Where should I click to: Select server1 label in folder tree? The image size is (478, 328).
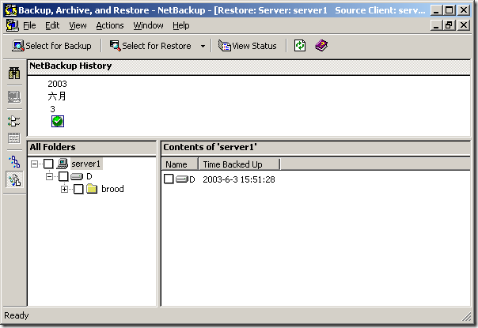[x=86, y=164]
